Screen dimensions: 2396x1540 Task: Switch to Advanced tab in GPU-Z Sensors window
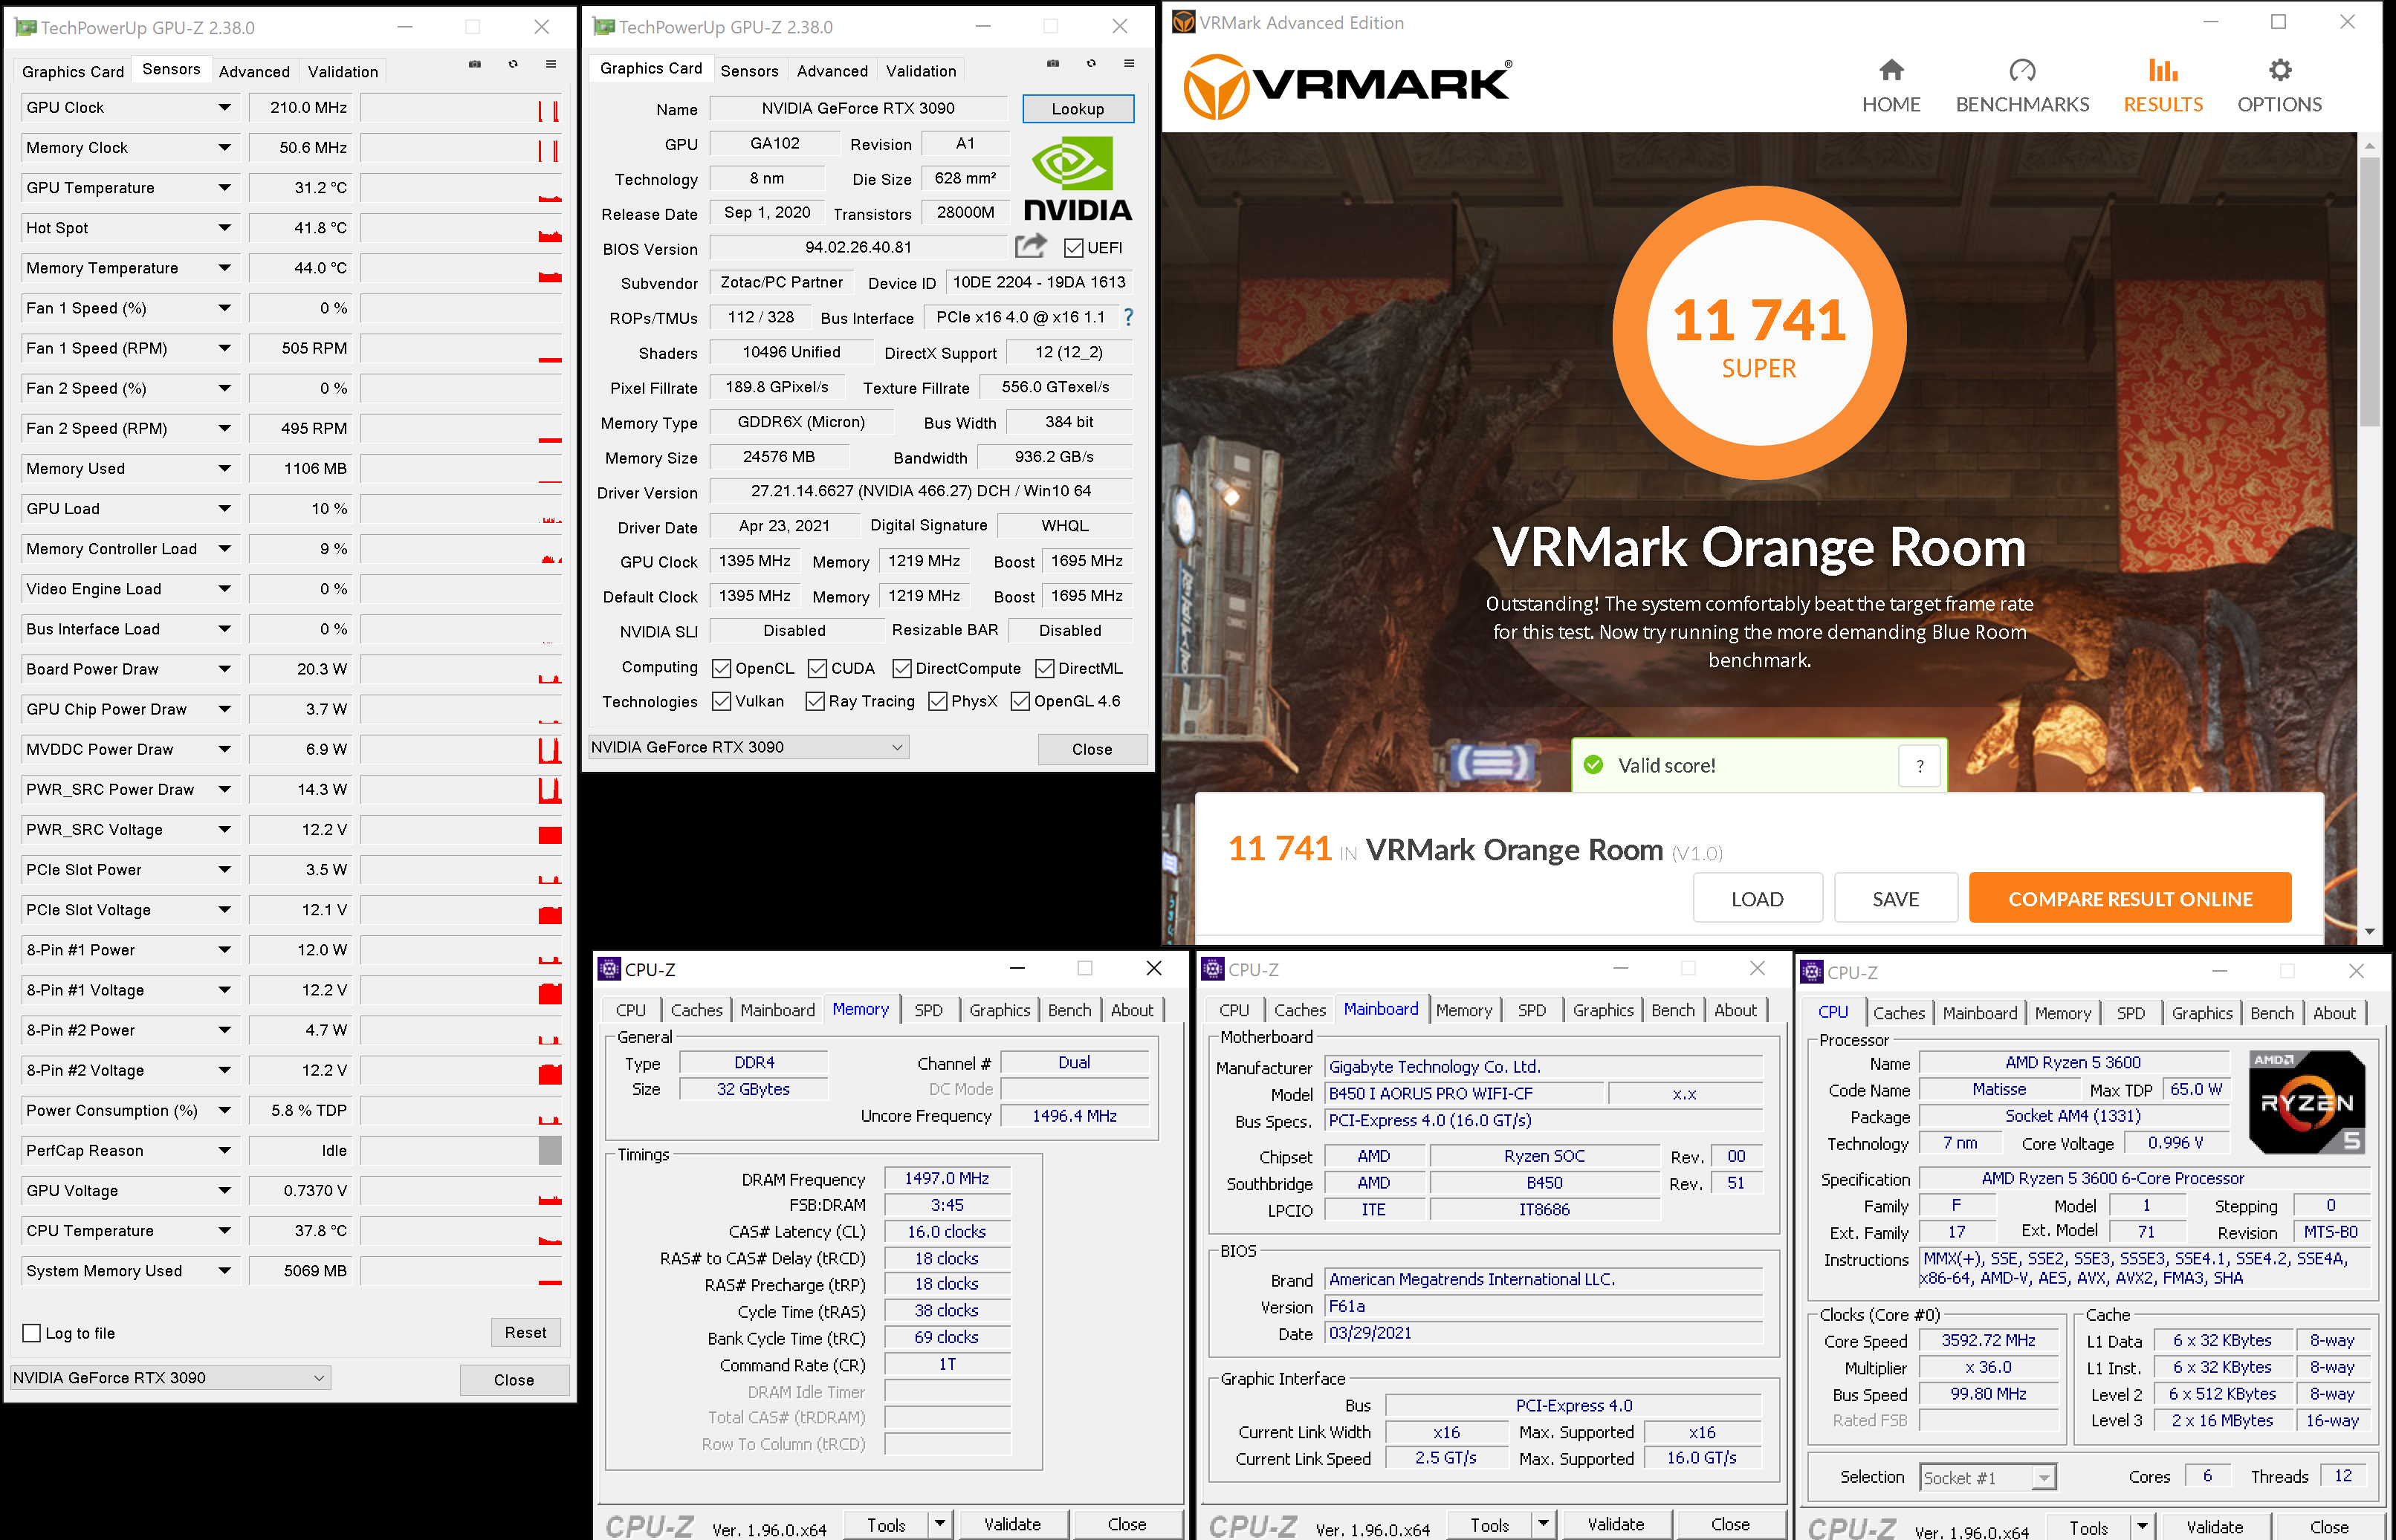(x=254, y=72)
